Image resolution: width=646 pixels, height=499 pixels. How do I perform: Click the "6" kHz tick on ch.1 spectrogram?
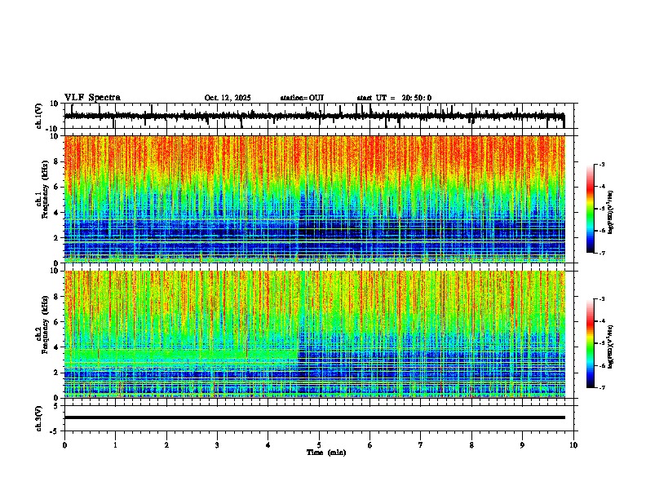click(56, 187)
